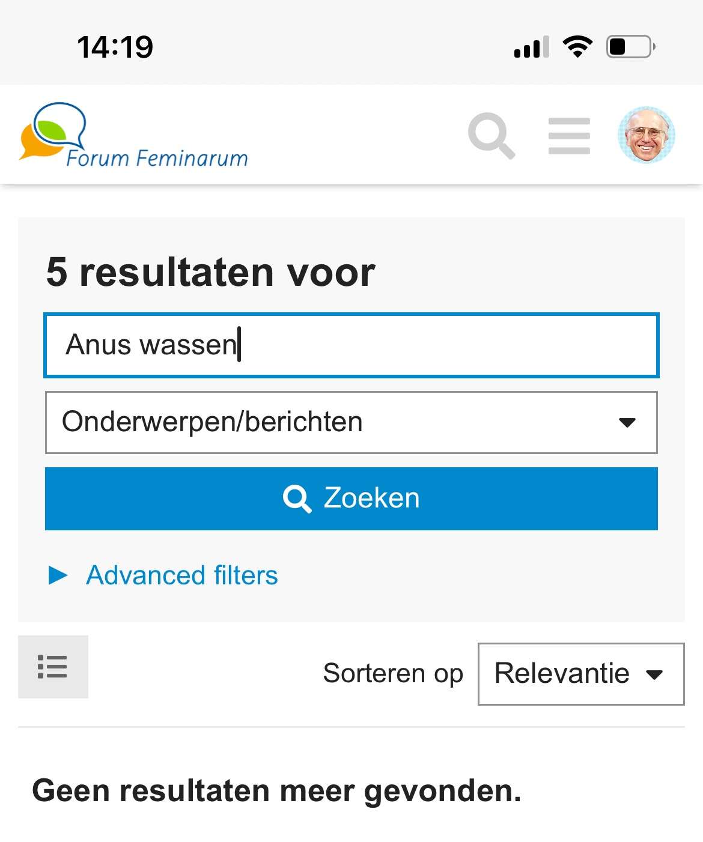Click the arrow on the Onderwerpen/berichten selector
Image resolution: width=703 pixels, height=842 pixels.
tap(627, 422)
